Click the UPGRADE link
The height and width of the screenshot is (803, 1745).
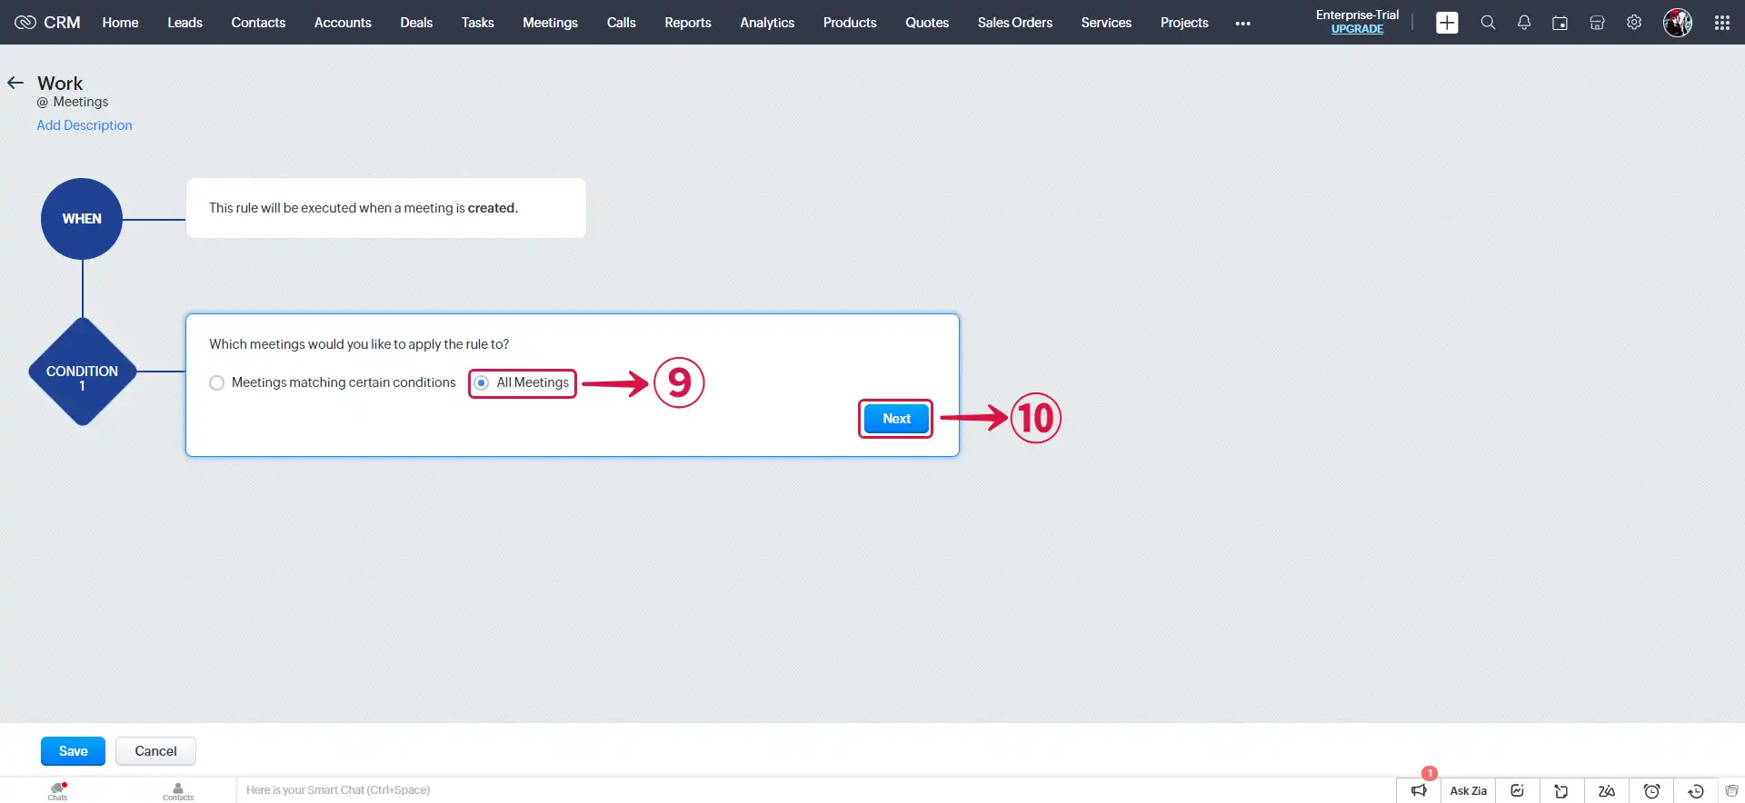point(1357,29)
